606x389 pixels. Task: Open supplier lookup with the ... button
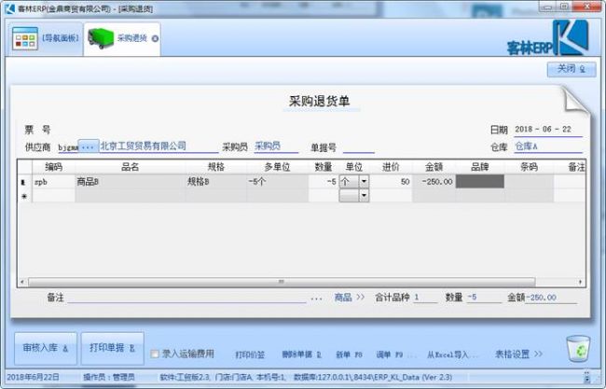click(89, 147)
